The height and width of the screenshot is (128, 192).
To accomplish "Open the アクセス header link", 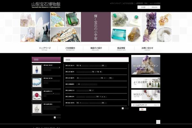I will pos(129,3).
